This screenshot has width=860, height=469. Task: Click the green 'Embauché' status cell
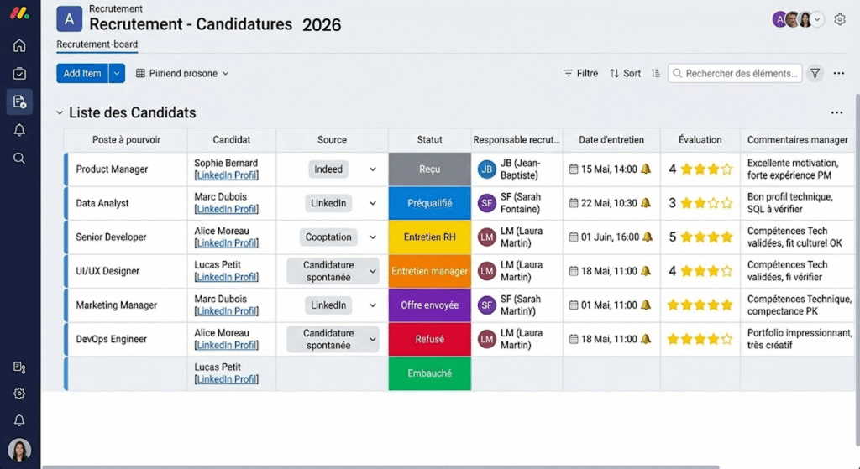coord(429,373)
